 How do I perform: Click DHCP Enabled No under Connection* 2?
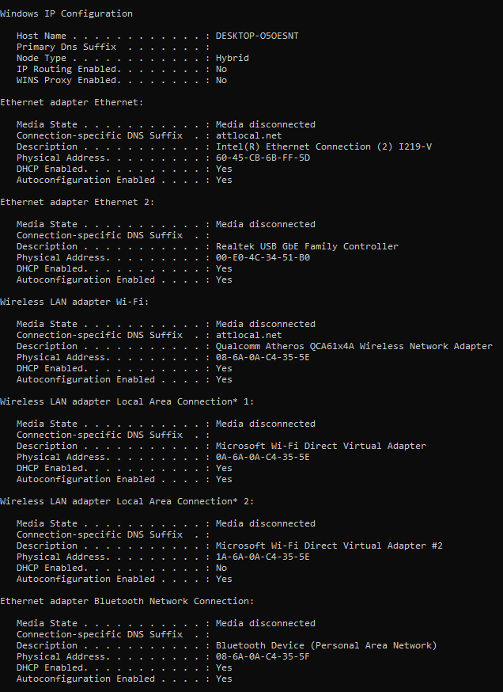[x=221, y=568]
